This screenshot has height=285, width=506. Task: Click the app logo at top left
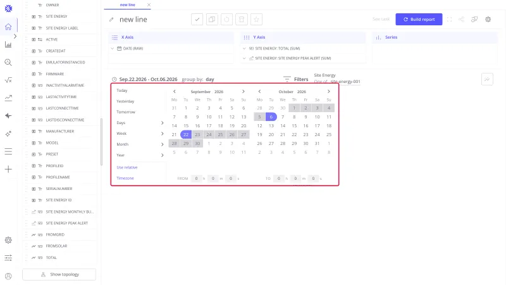click(x=8, y=8)
